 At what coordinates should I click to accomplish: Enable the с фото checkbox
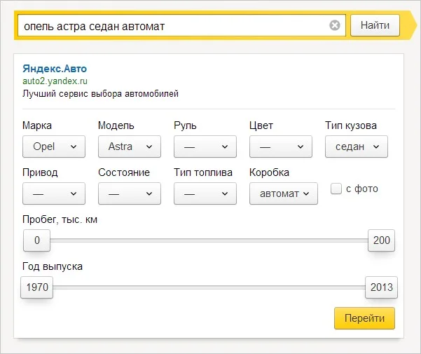click(x=336, y=189)
